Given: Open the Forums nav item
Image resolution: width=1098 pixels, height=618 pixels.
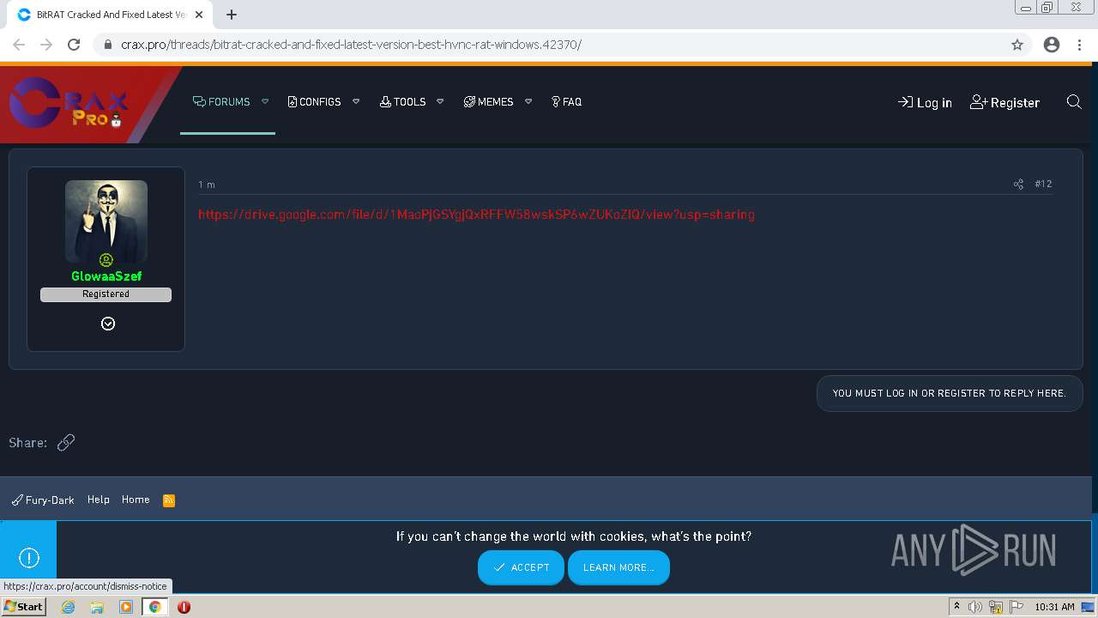Looking at the screenshot, I should coord(221,101).
